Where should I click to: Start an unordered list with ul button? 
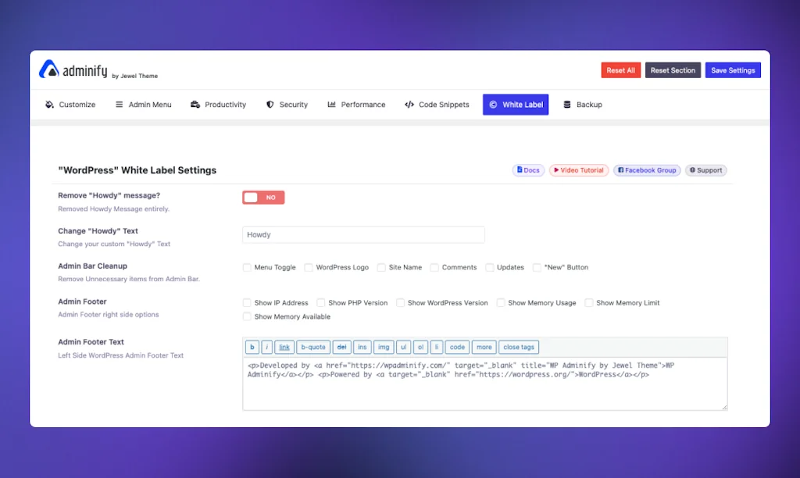point(403,347)
